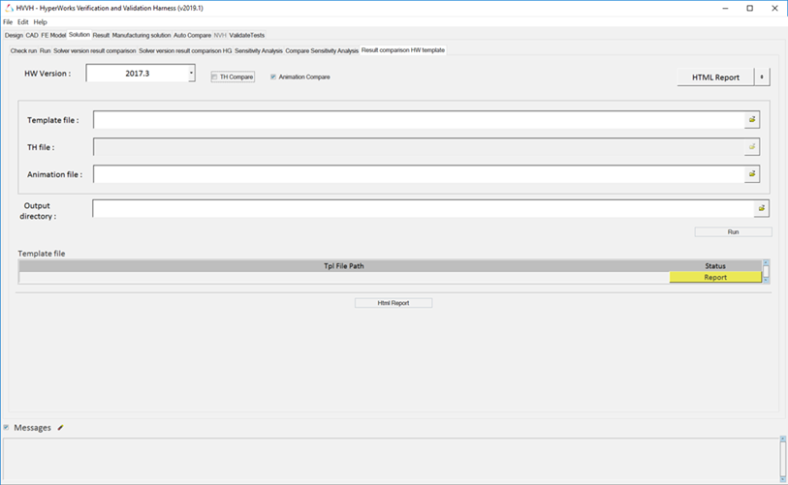The width and height of the screenshot is (788, 485).
Task: Click the TH file browse folder icon
Action: click(752, 147)
